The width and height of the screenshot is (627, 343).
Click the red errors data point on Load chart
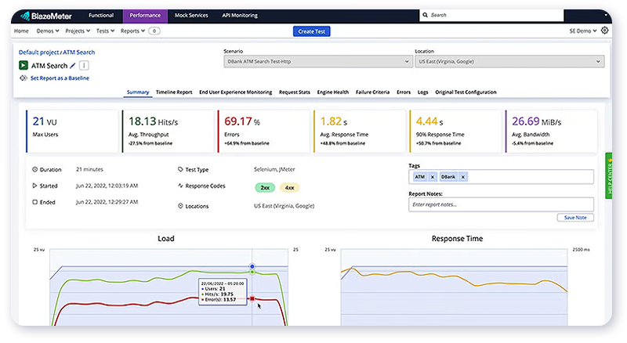click(x=252, y=298)
